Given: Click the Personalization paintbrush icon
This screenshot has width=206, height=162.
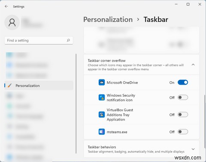Looking at the screenshot, I should (x=10, y=85).
